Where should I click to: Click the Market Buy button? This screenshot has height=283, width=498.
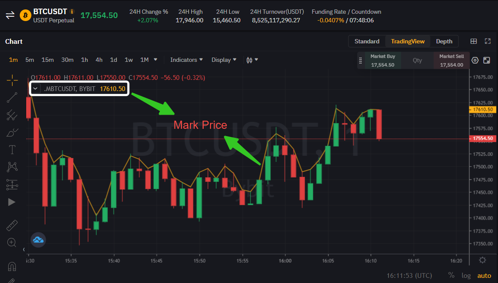click(x=382, y=61)
